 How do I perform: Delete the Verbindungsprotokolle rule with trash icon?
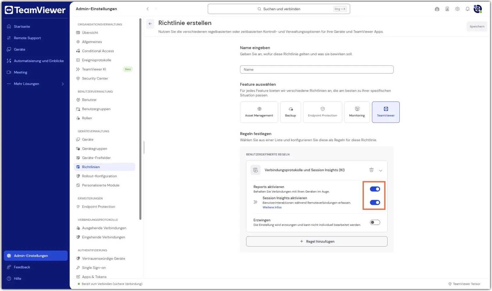(x=372, y=170)
